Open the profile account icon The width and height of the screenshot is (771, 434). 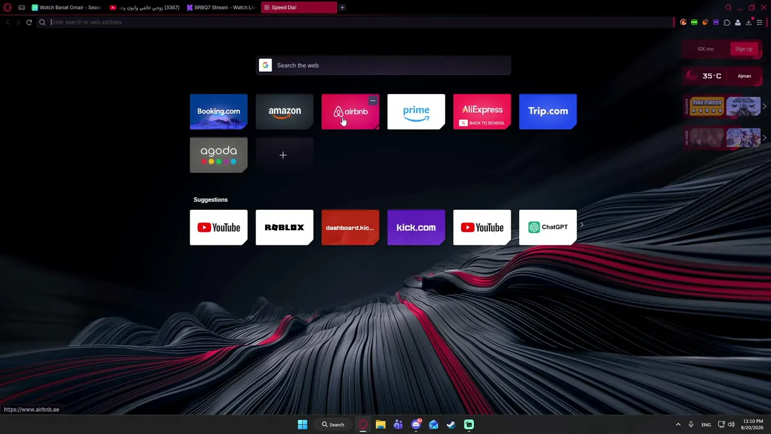pyautogui.click(x=738, y=22)
